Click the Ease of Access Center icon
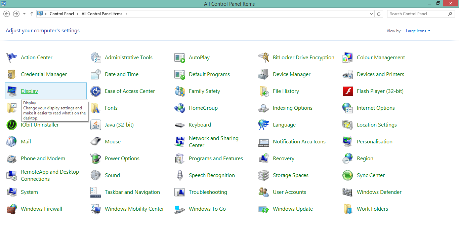This screenshot has width=459, height=244. tap(96, 91)
